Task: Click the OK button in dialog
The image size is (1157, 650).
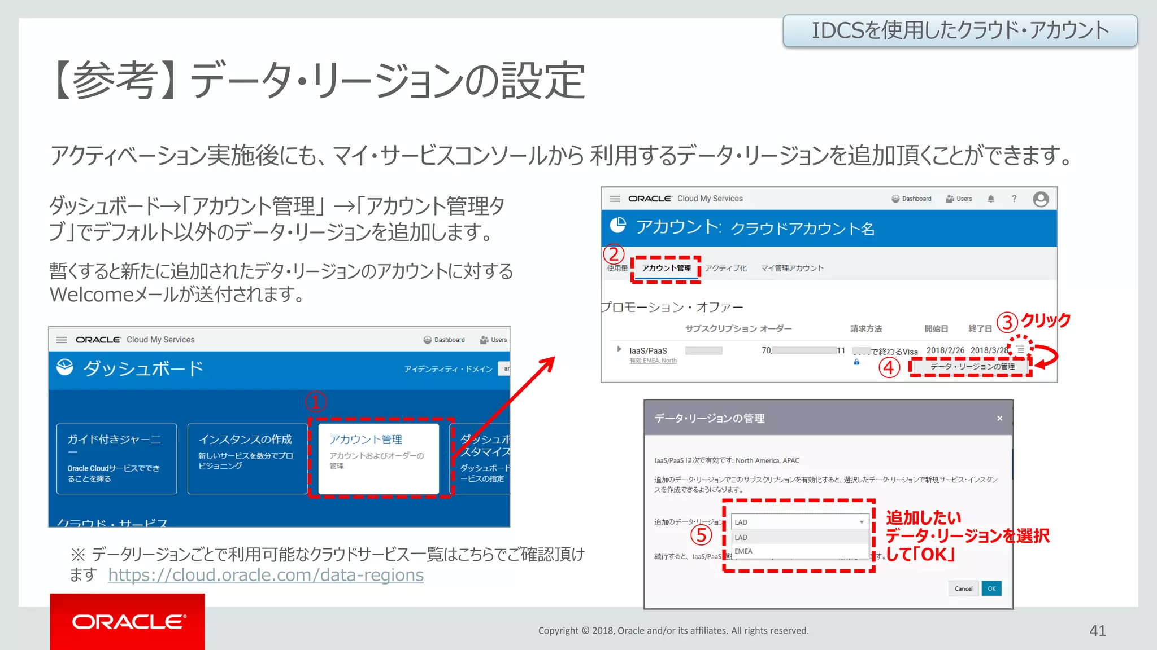Action: 991,588
